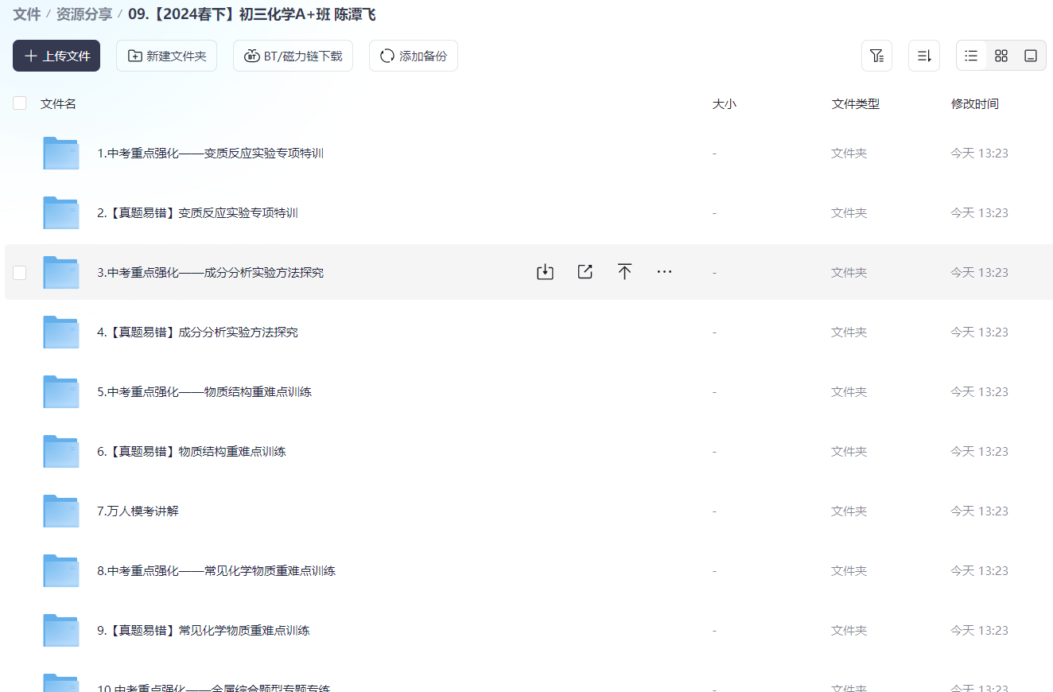This screenshot has height=692, width=1053.
Task: Check the select-all checkbox in header
Action: (x=19, y=103)
